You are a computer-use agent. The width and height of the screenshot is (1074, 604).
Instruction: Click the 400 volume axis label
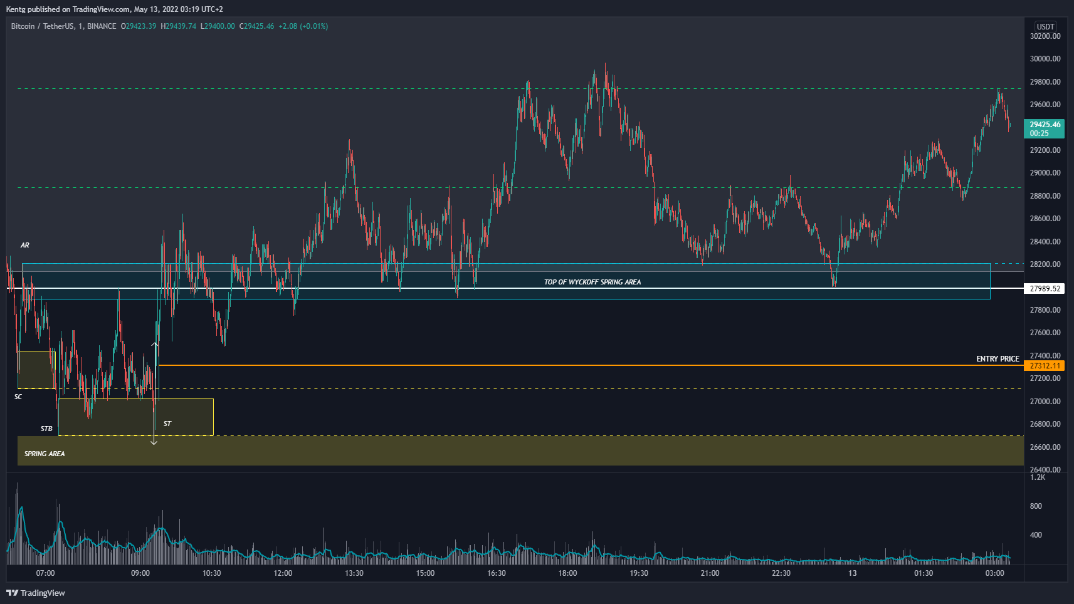click(x=1036, y=535)
